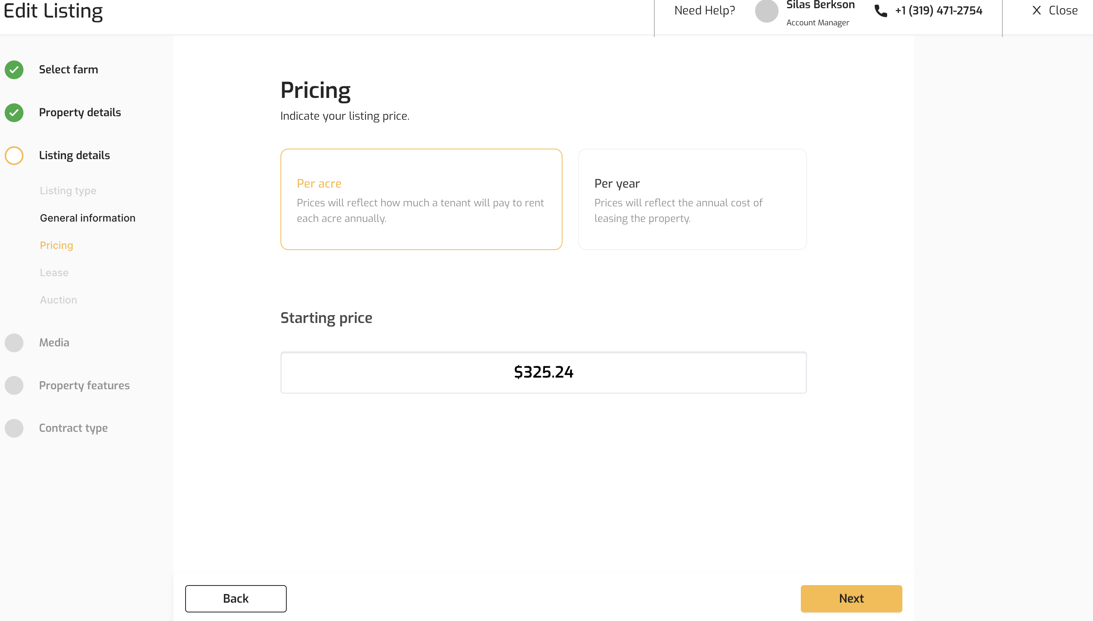Click the gray step circle beside Media
The height and width of the screenshot is (621, 1093).
click(x=14, y=343)
